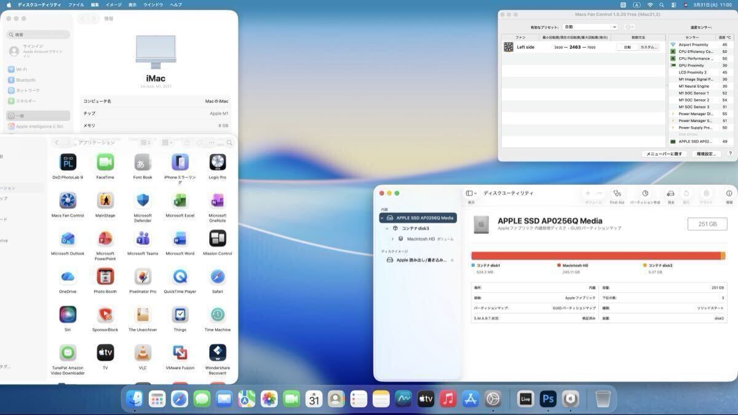Set Left side fan to カスタム control
The width and height of the screenshot is (738, 415).
(x=649, y=47)
